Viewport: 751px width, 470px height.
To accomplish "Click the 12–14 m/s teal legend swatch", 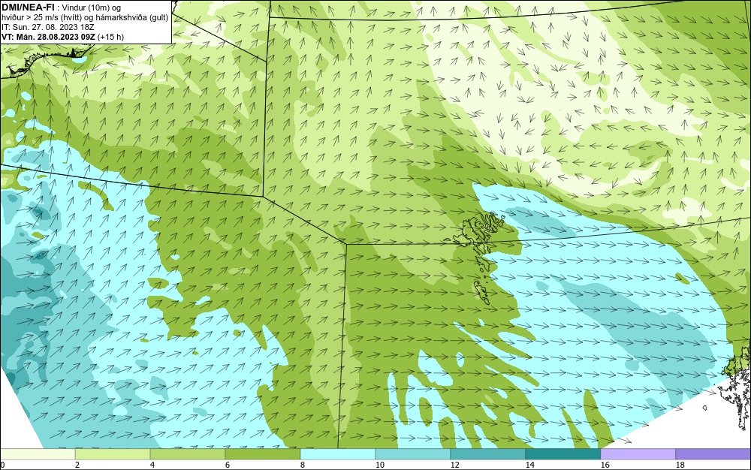I will click(x=487, y=454).
